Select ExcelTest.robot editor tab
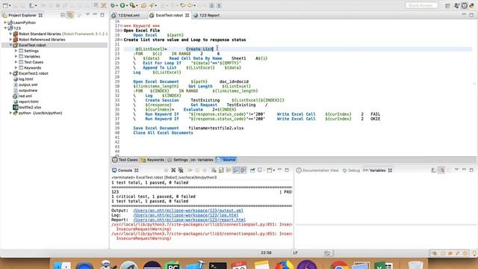Image resolution: width=478 pixels, height=269 pixels. 170,15
